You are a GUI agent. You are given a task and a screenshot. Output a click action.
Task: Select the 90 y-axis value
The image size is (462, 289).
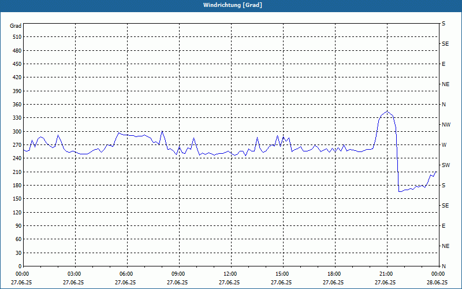18,226
